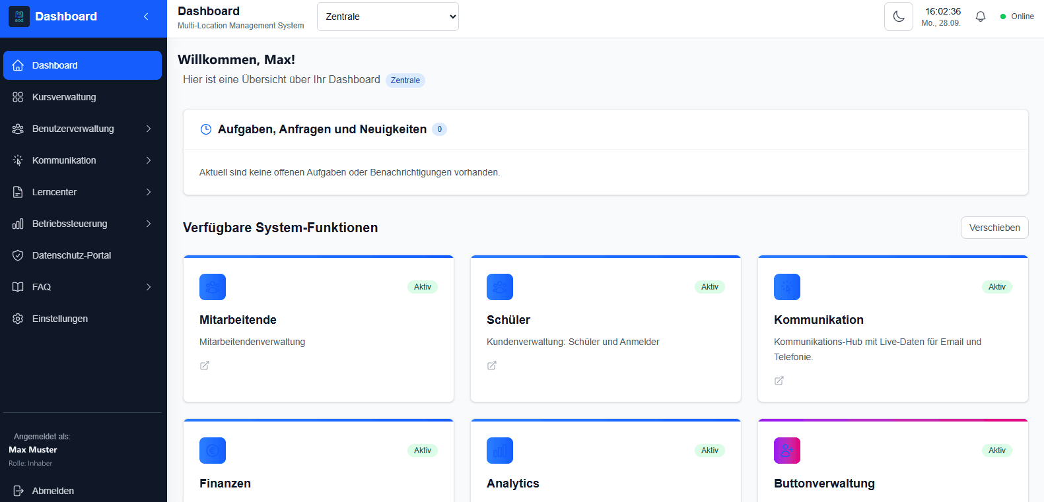Image resolution: width=1044 pixels, height=502 pixels.
Task: Click Aktiv badge on Schüler card
Action: click(710, 287)
